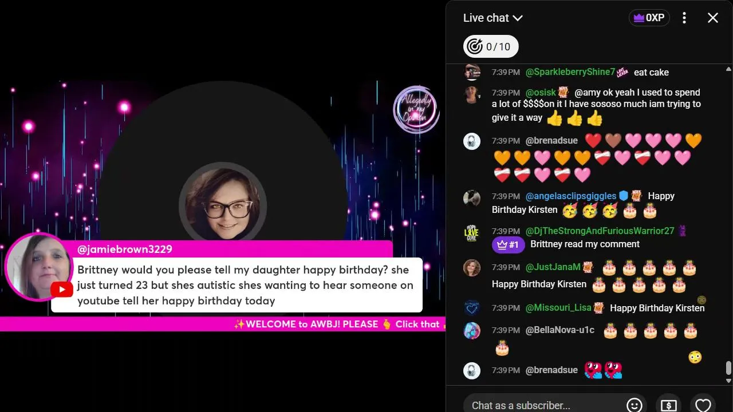This screenshot has width=733, height=412.
Task: Click the moderator shield badge near angelasclipsgiggles
Action: pos(624,196)
